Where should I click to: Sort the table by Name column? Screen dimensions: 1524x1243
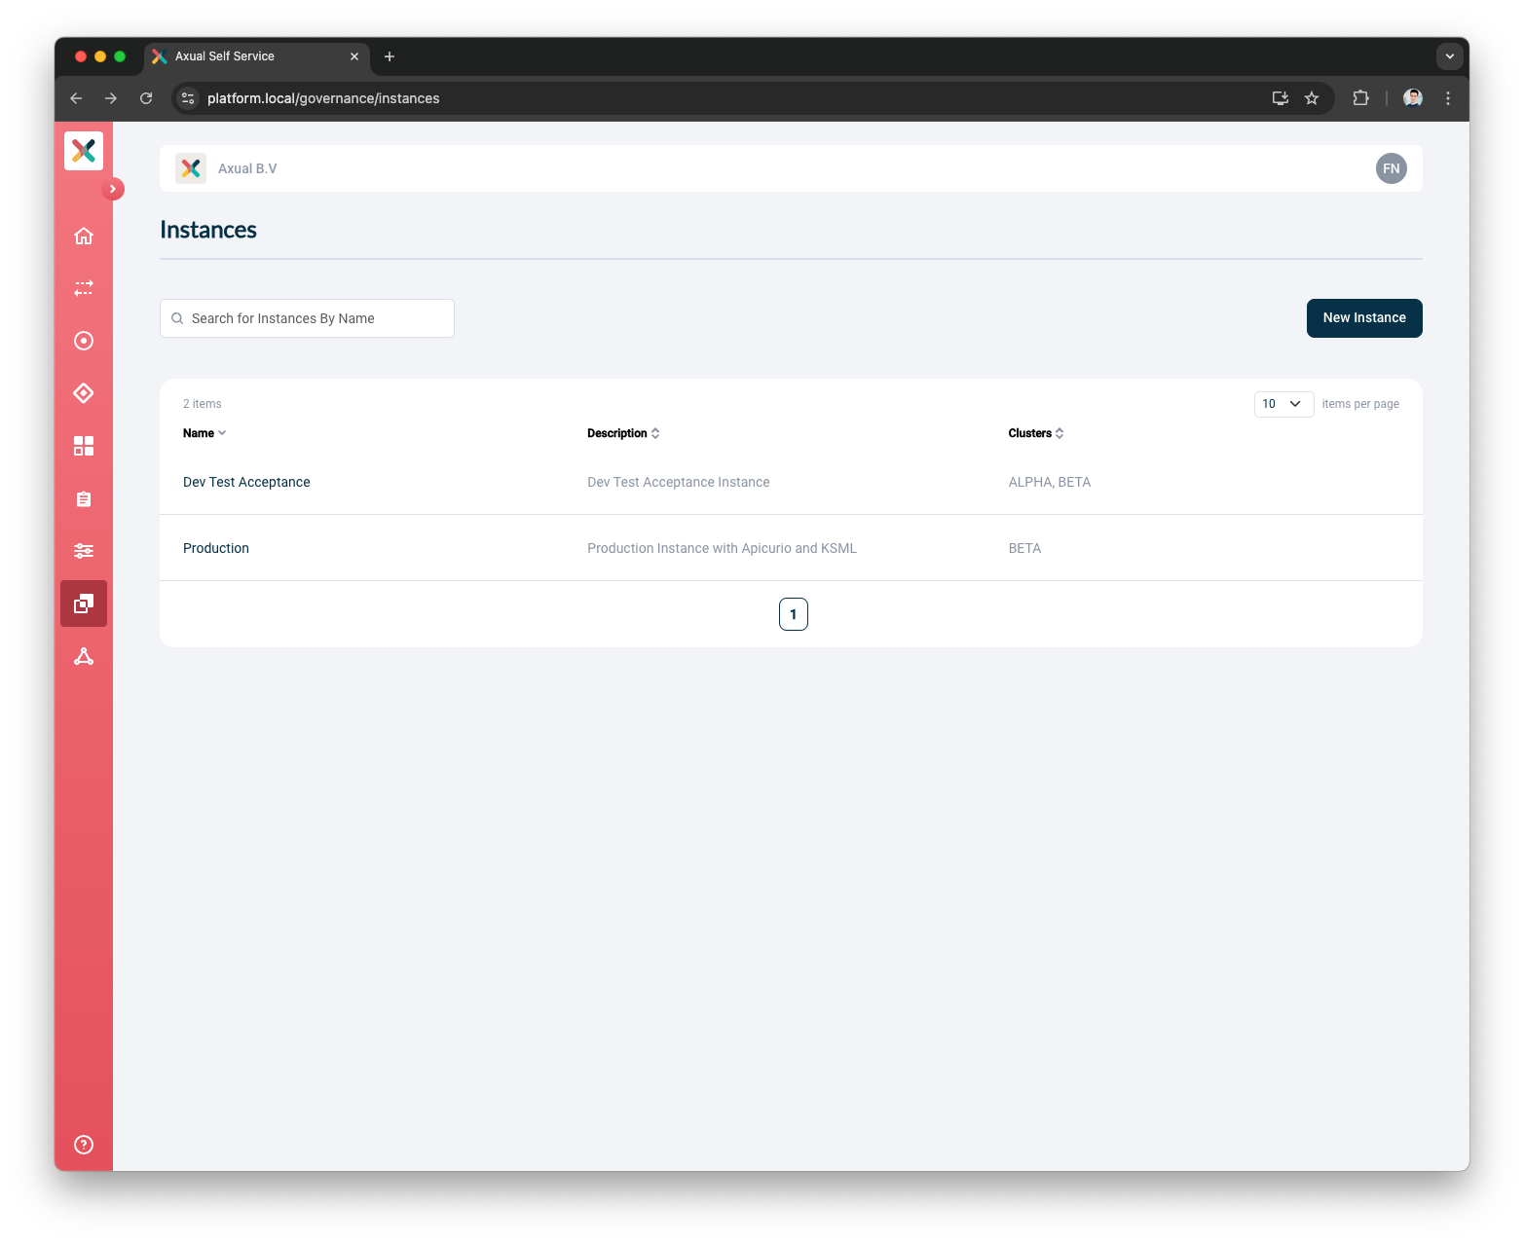pyautogui.click(x=204, y=433)
